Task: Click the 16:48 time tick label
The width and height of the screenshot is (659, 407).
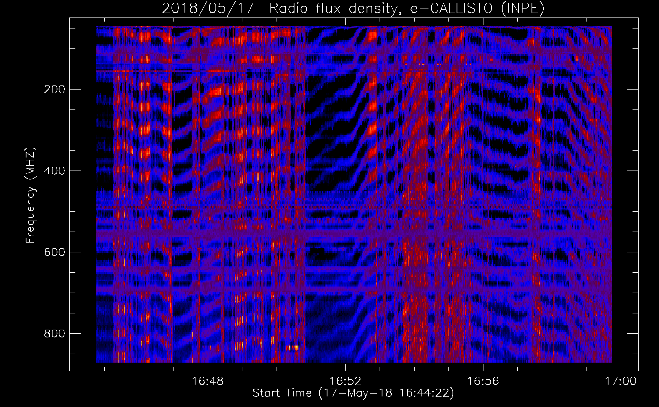Action: [208, 381]
